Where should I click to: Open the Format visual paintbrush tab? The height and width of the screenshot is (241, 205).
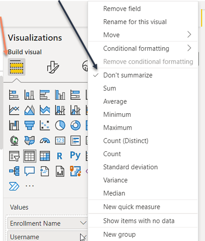pyautogui.click(x=53, y=67)
